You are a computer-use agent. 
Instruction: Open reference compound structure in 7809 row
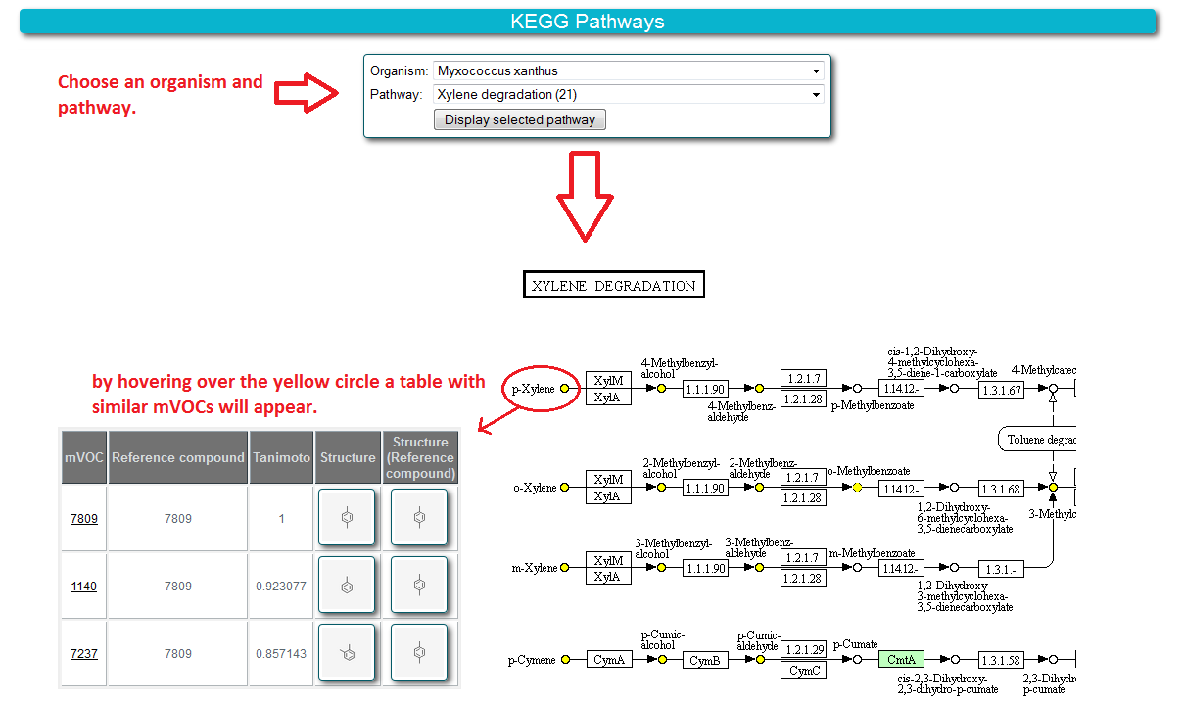(x=419, y=517)
